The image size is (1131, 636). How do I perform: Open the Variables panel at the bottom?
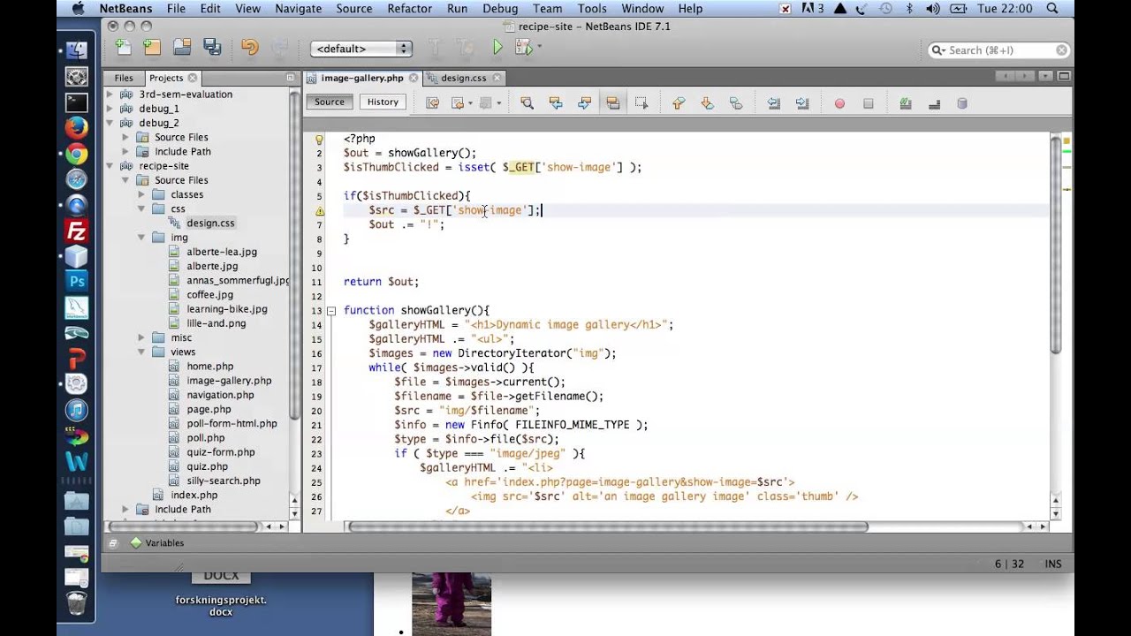click(x=157, y=543)
